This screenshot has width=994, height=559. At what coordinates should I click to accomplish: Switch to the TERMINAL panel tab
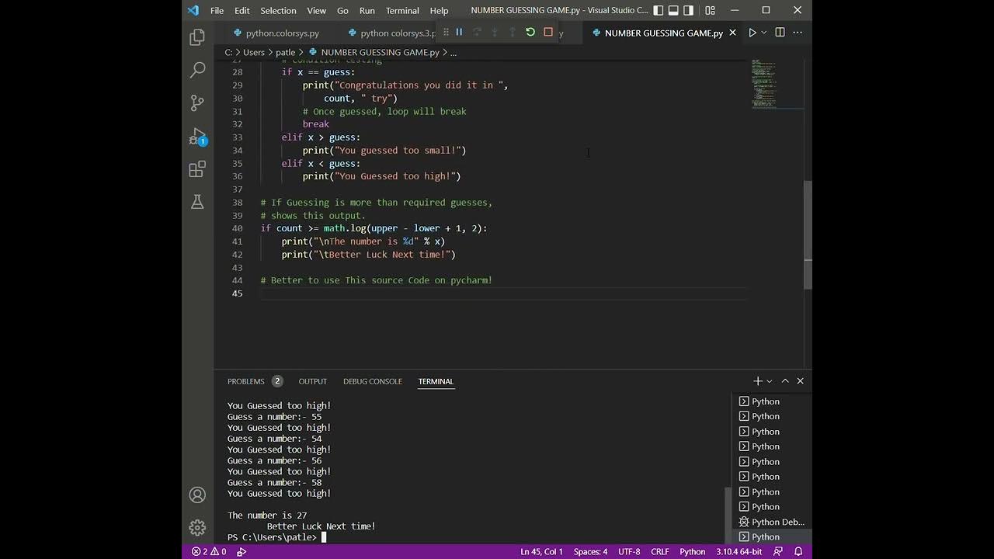coord(436,381)
